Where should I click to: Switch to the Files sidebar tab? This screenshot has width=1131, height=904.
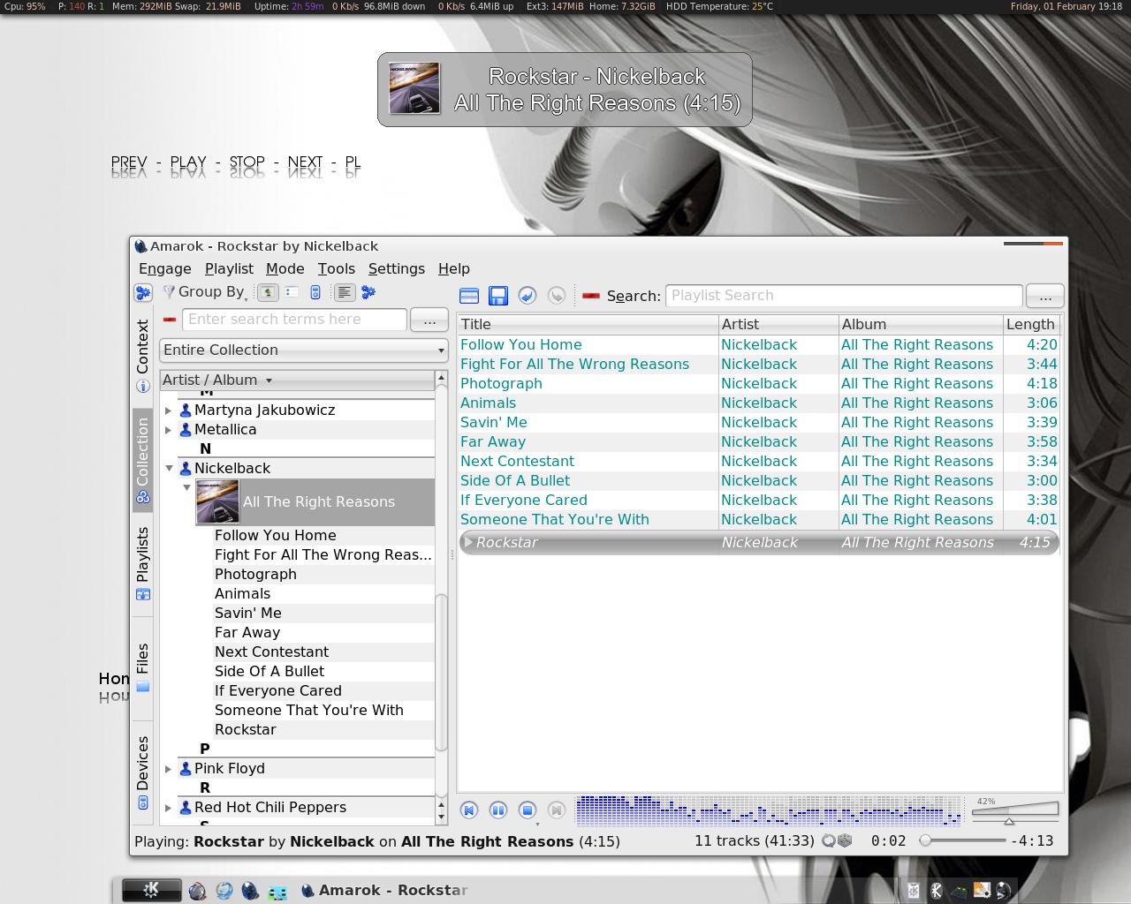point(142,668)
